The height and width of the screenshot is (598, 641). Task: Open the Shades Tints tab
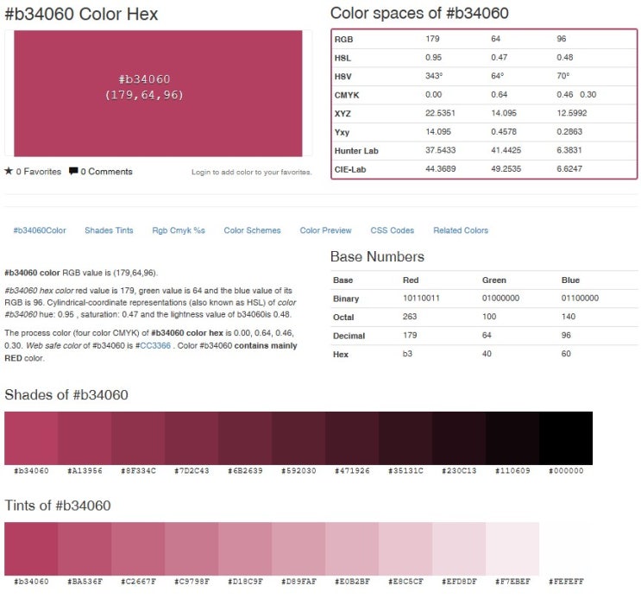pyautogui.click(x=109, y=230)
